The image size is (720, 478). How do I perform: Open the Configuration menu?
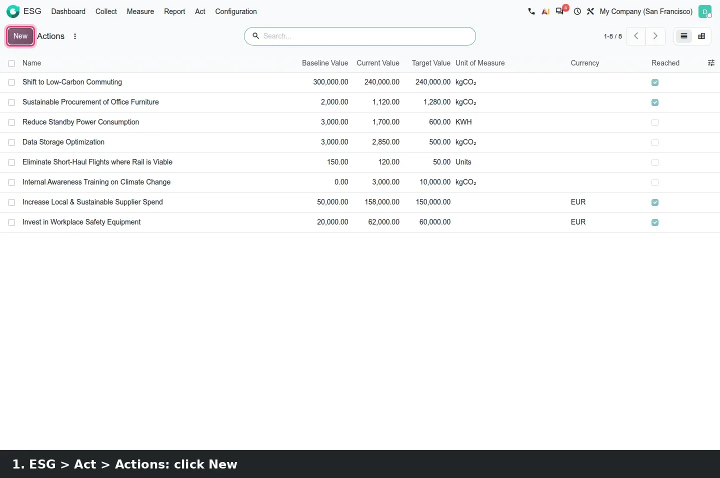click(x=236, y=11)
